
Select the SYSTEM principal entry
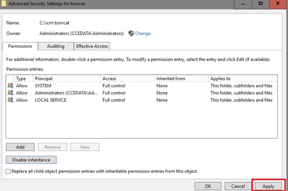(x=43, y=86)
